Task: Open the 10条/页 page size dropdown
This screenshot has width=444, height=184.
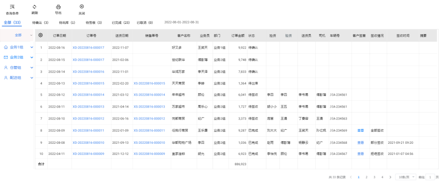Action: [406, 177]
